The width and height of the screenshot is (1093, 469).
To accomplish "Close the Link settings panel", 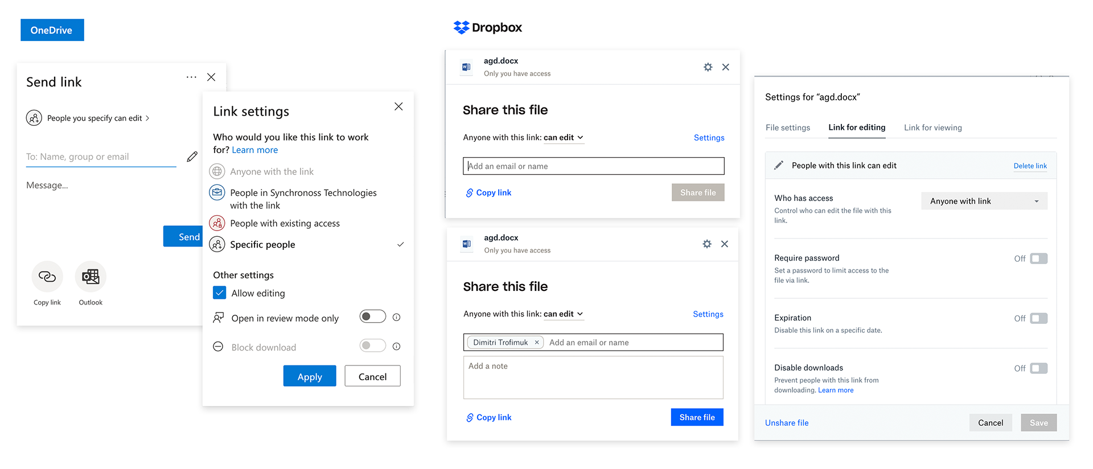I will pos(398,106).
